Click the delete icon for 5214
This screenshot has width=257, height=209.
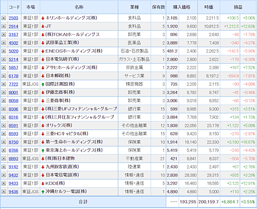4,59
